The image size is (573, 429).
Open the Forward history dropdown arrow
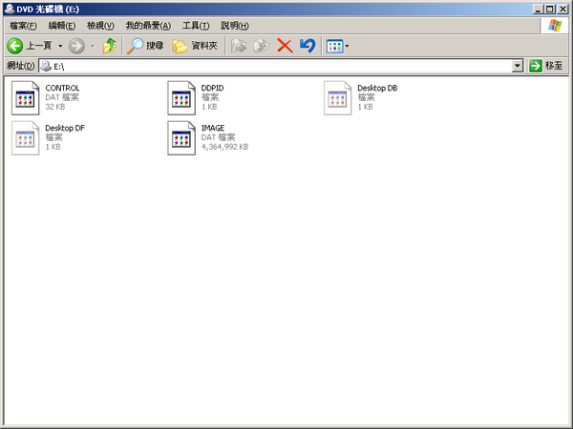click(93, 46)
